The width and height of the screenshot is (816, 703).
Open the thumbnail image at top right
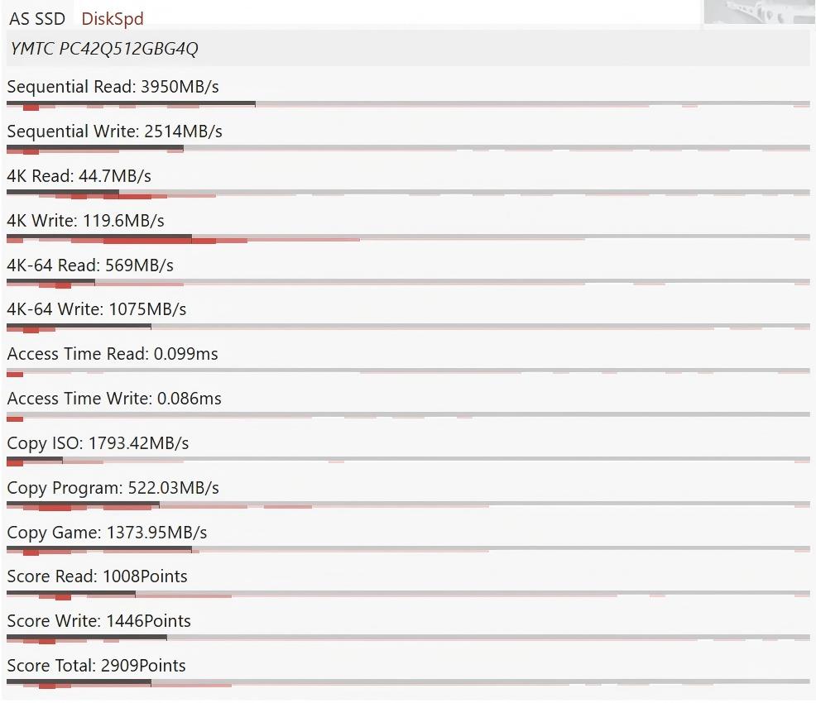click(760, 12)
